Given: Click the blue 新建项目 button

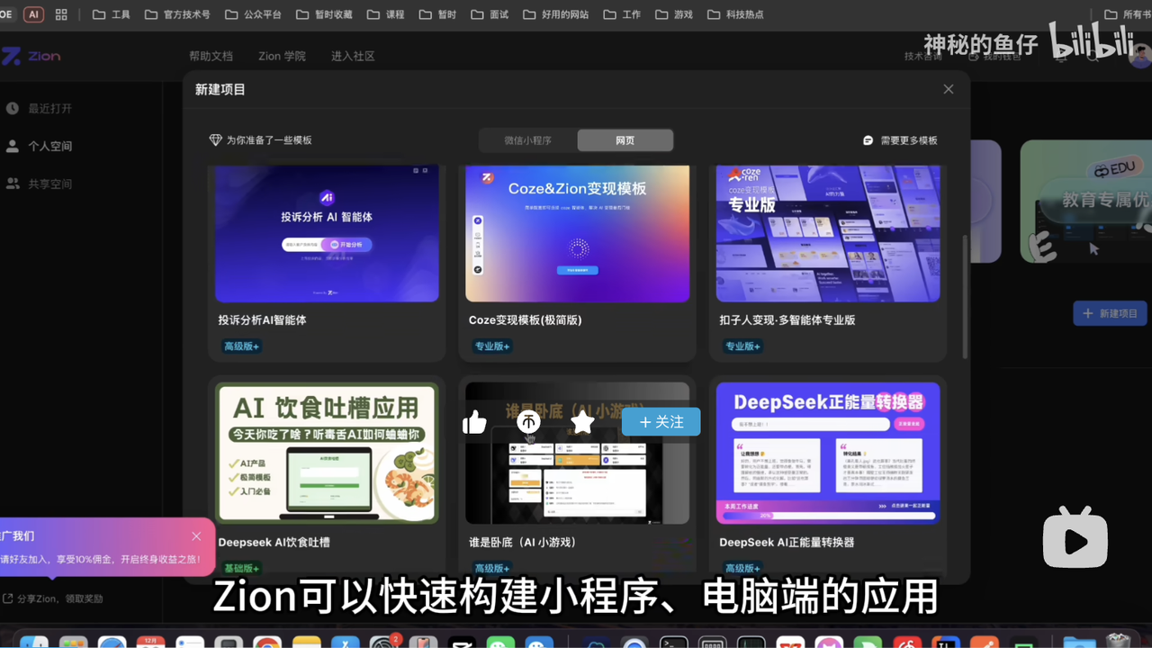Looking at the screenshot, I should click(1110, 313).
